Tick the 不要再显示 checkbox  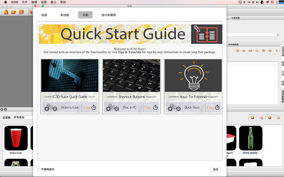(39, 169)
